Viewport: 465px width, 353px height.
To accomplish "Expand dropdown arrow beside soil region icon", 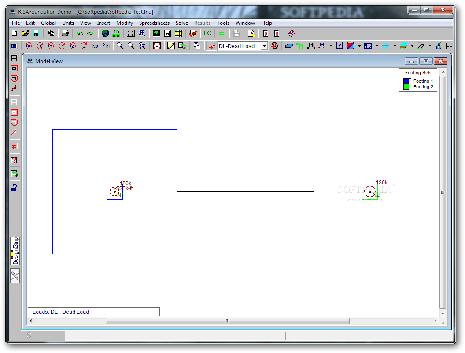I will tap(412, 46).
